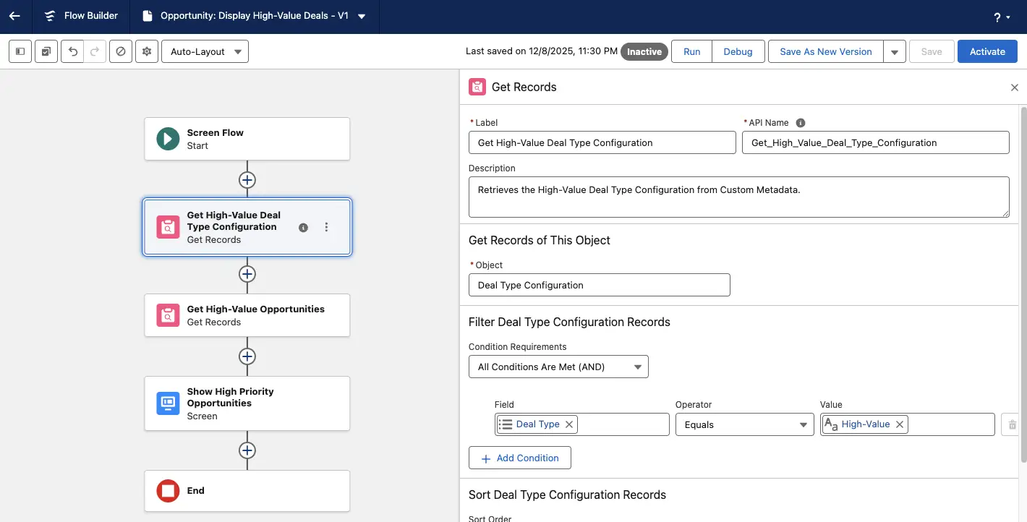Image resolution: width=1027 pixels, height=522 pixels.
Task: Remove the High-Value value pill
Action: tap(900, 424)
